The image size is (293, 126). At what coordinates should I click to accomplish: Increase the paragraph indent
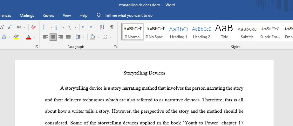(x=92, y=27)
